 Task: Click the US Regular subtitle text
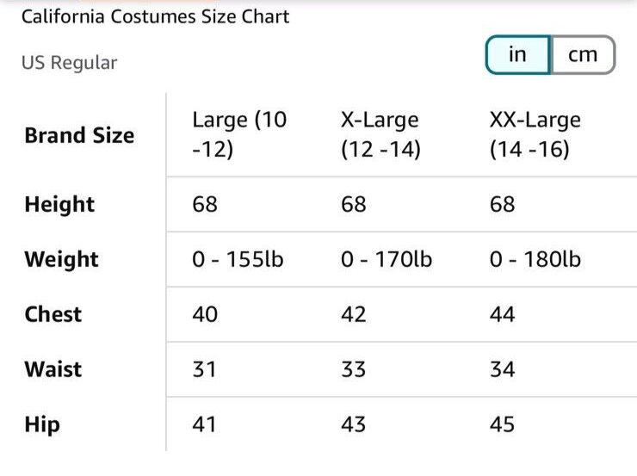pos(69,63)
